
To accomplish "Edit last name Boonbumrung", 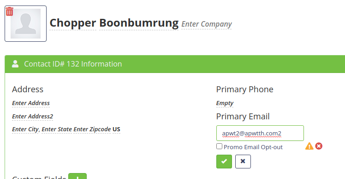I will (x=139, y=23).
